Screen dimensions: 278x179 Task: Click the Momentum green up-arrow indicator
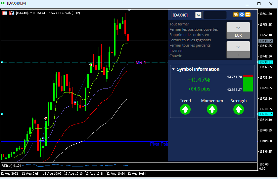tap(212, 109)
